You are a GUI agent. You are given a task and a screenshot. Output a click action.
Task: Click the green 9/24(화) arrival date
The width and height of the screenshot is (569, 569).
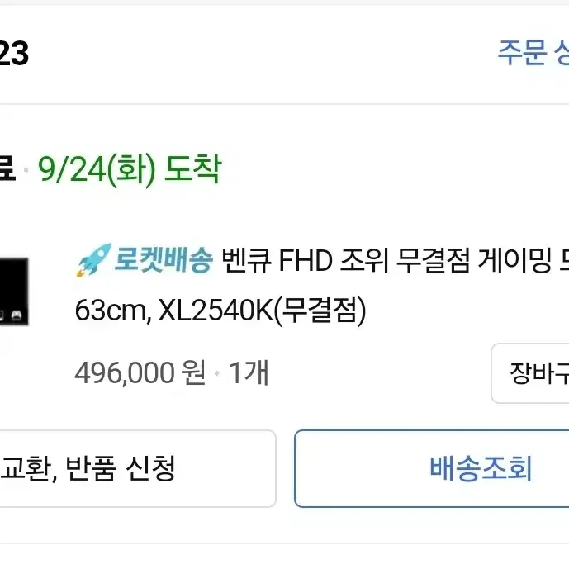coord(97,170)
